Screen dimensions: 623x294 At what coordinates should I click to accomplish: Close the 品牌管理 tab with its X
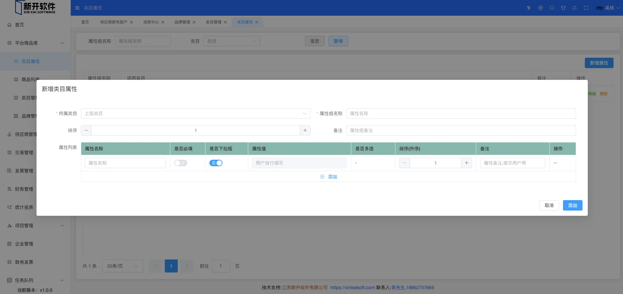click(194, 22)
